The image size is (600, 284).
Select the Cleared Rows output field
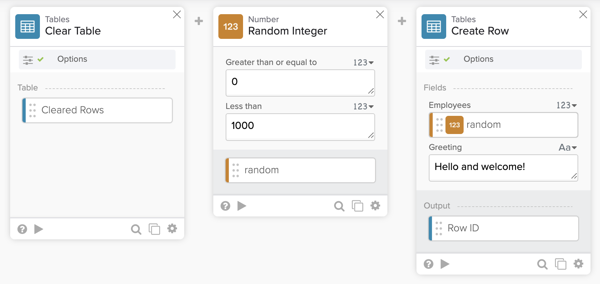tap(97, 110)
